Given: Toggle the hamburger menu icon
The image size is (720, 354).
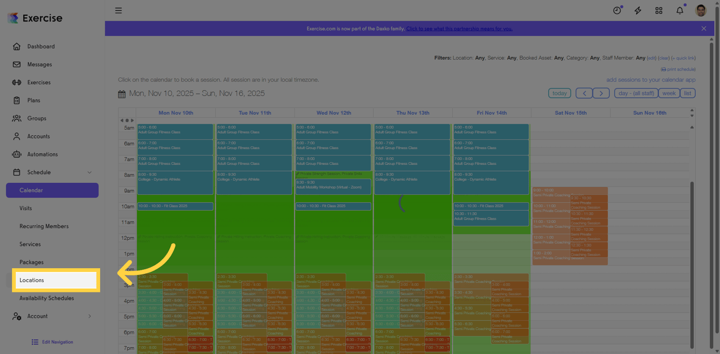Looking at the screenshot, I should (119, 11).
